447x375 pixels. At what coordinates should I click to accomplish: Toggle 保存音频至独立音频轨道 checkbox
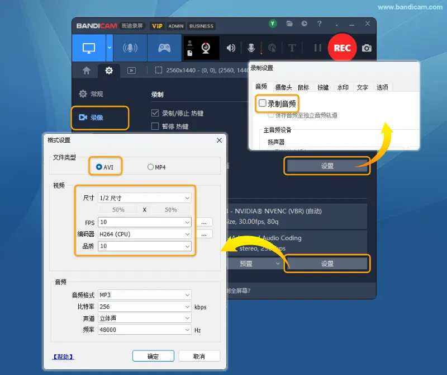tap(271, 115)
